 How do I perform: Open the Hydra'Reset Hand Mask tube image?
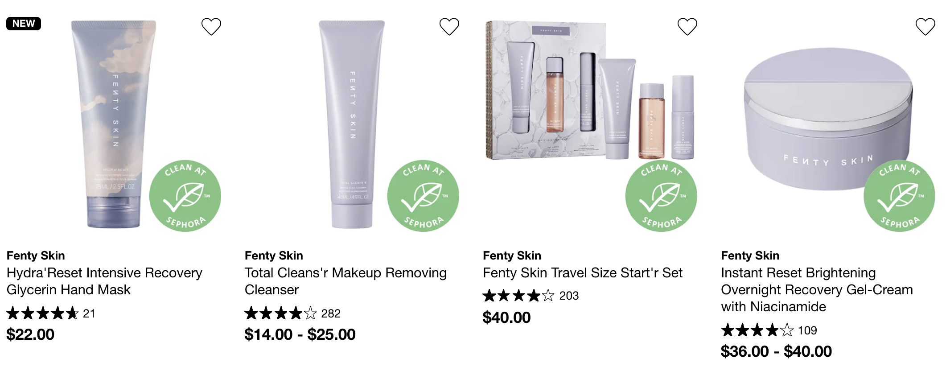click(114, 124)
